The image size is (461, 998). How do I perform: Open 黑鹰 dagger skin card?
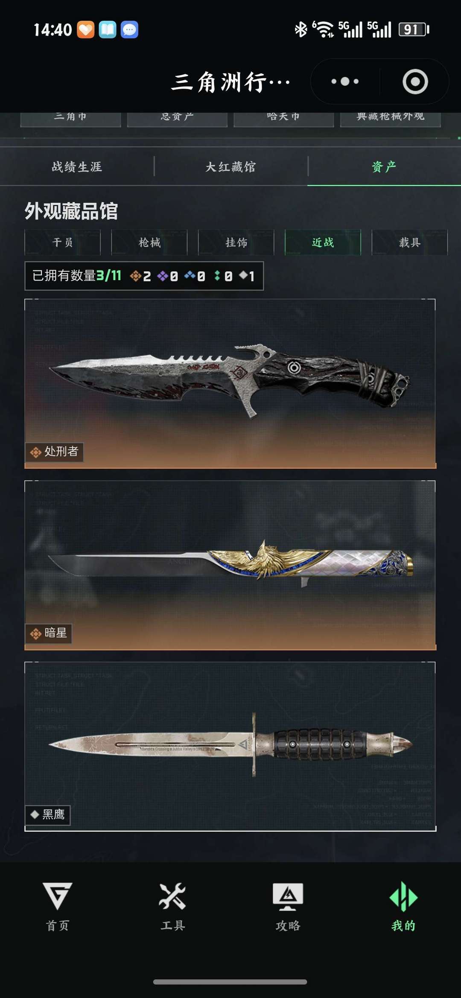230,747
